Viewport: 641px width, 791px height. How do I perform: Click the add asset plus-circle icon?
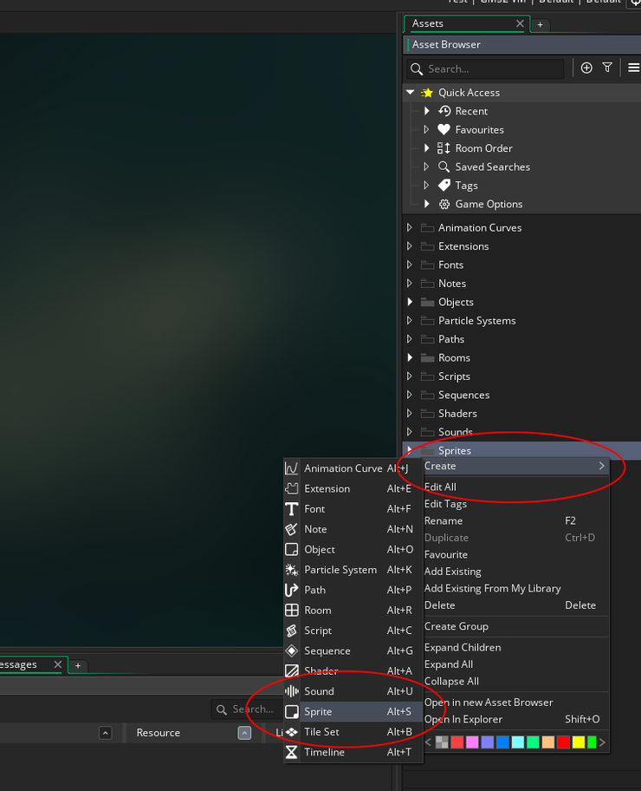click(586, 68)
